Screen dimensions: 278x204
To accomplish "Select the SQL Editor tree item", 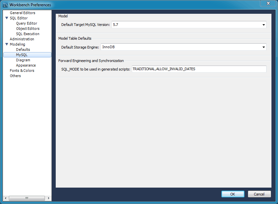I will pos(19,18).
